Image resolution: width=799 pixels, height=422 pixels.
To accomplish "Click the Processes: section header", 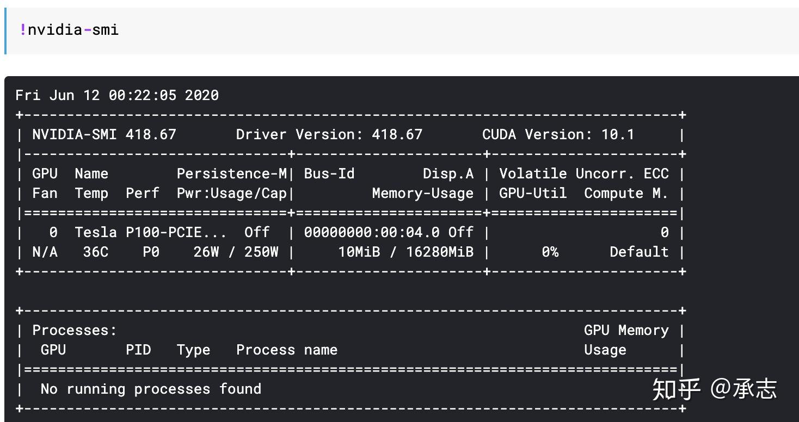I will click(x=73, y=330).
